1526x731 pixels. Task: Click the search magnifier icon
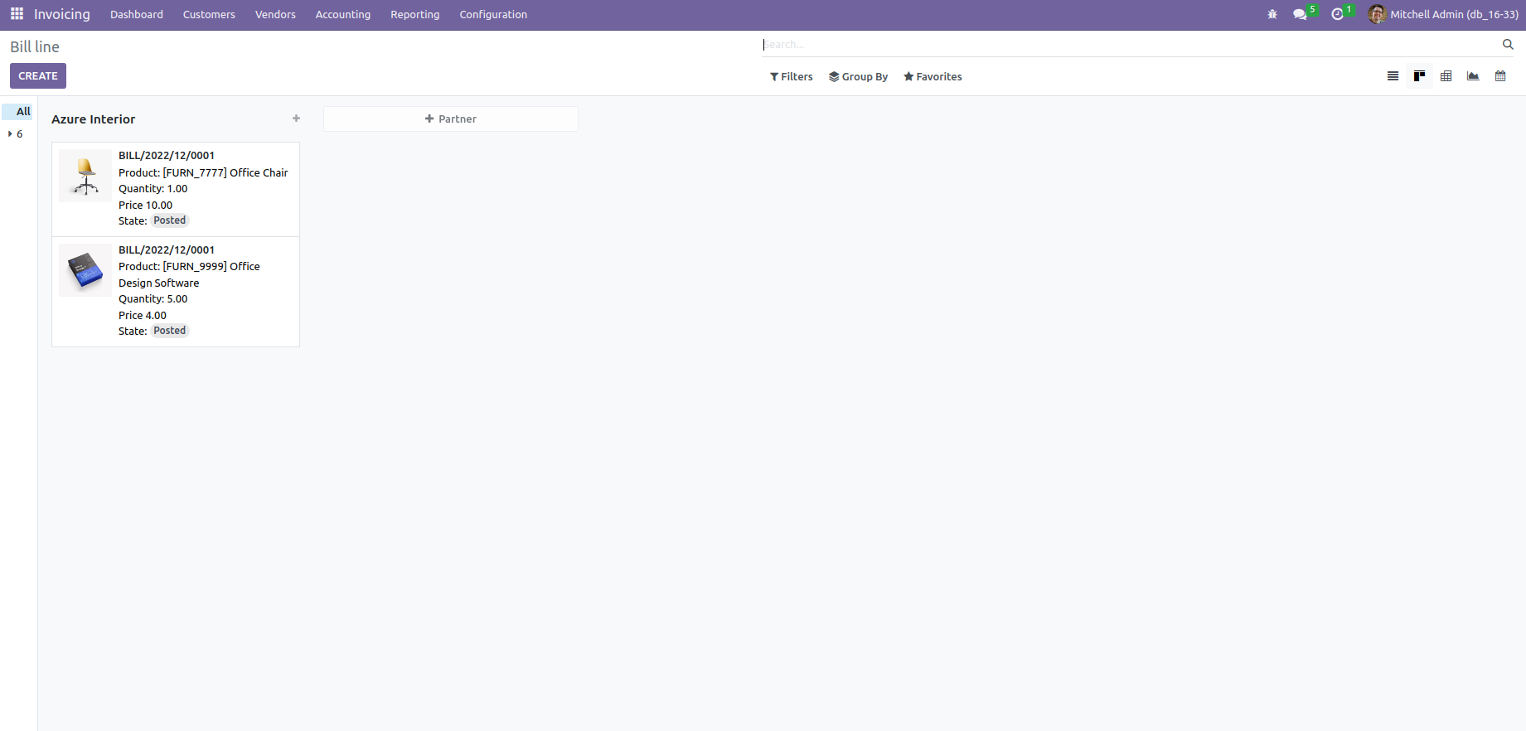[1508, 44]
